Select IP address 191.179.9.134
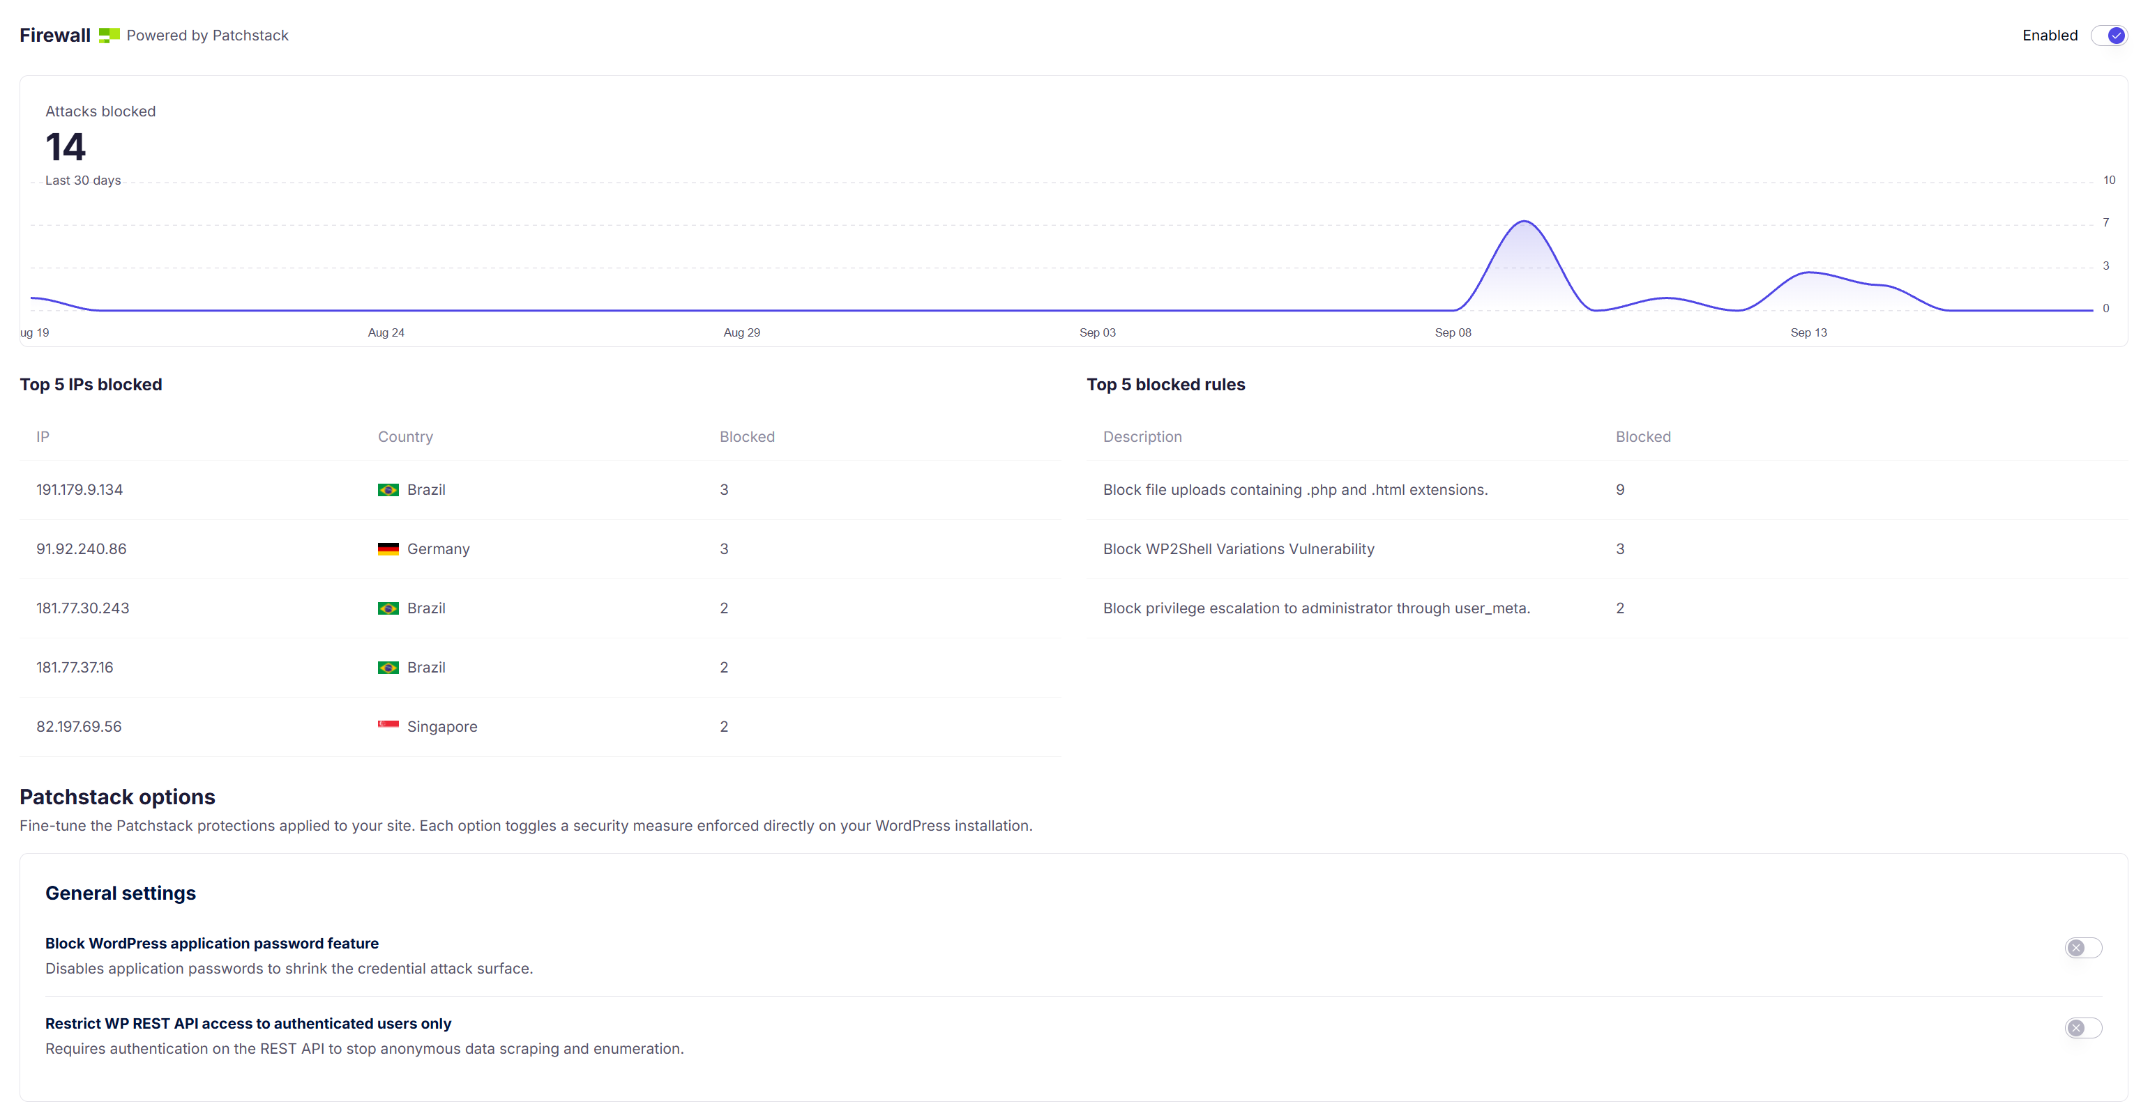Screen dimensions: 2141x1113 click(80, 490)
